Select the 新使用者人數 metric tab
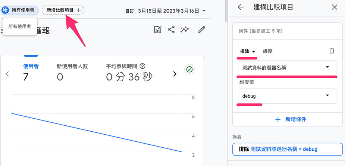Image resolution: width=345 pixels, height=166 pixels. (x=72, y=72)
